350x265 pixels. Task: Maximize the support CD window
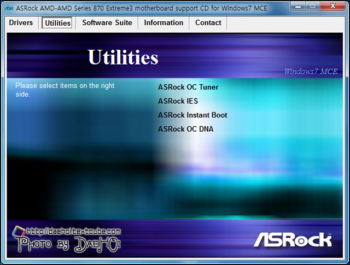tap(313, 6)
